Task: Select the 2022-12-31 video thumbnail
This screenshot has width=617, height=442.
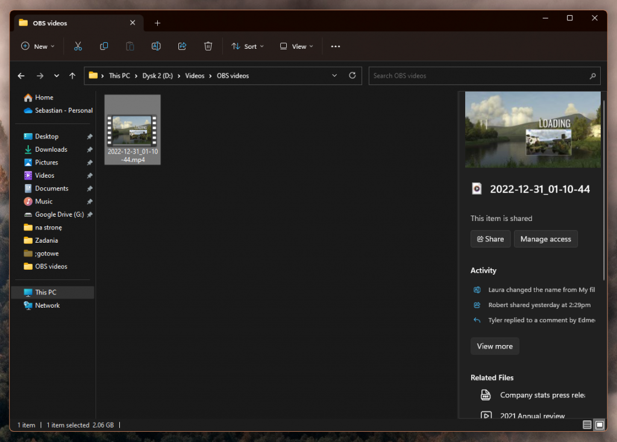Action: tap(132, 125)
